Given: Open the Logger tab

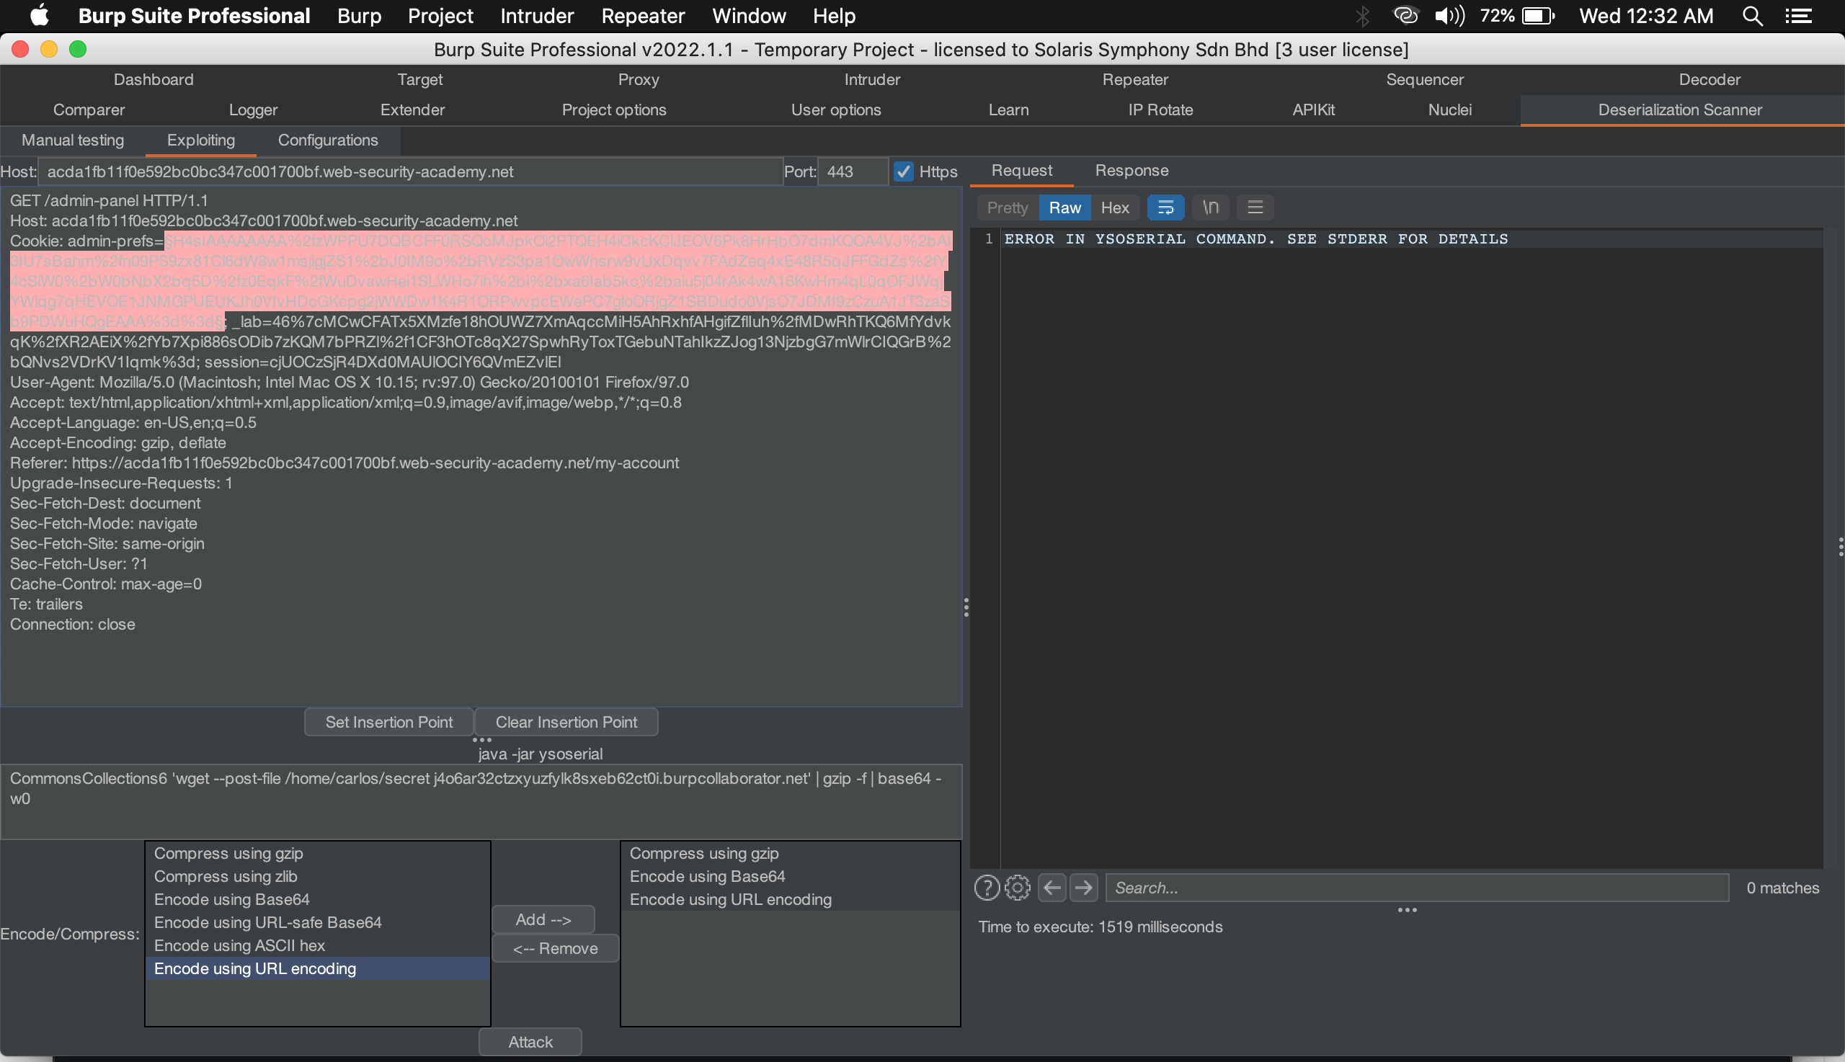Looking at the screenshot, I should [x=253, y=110].
